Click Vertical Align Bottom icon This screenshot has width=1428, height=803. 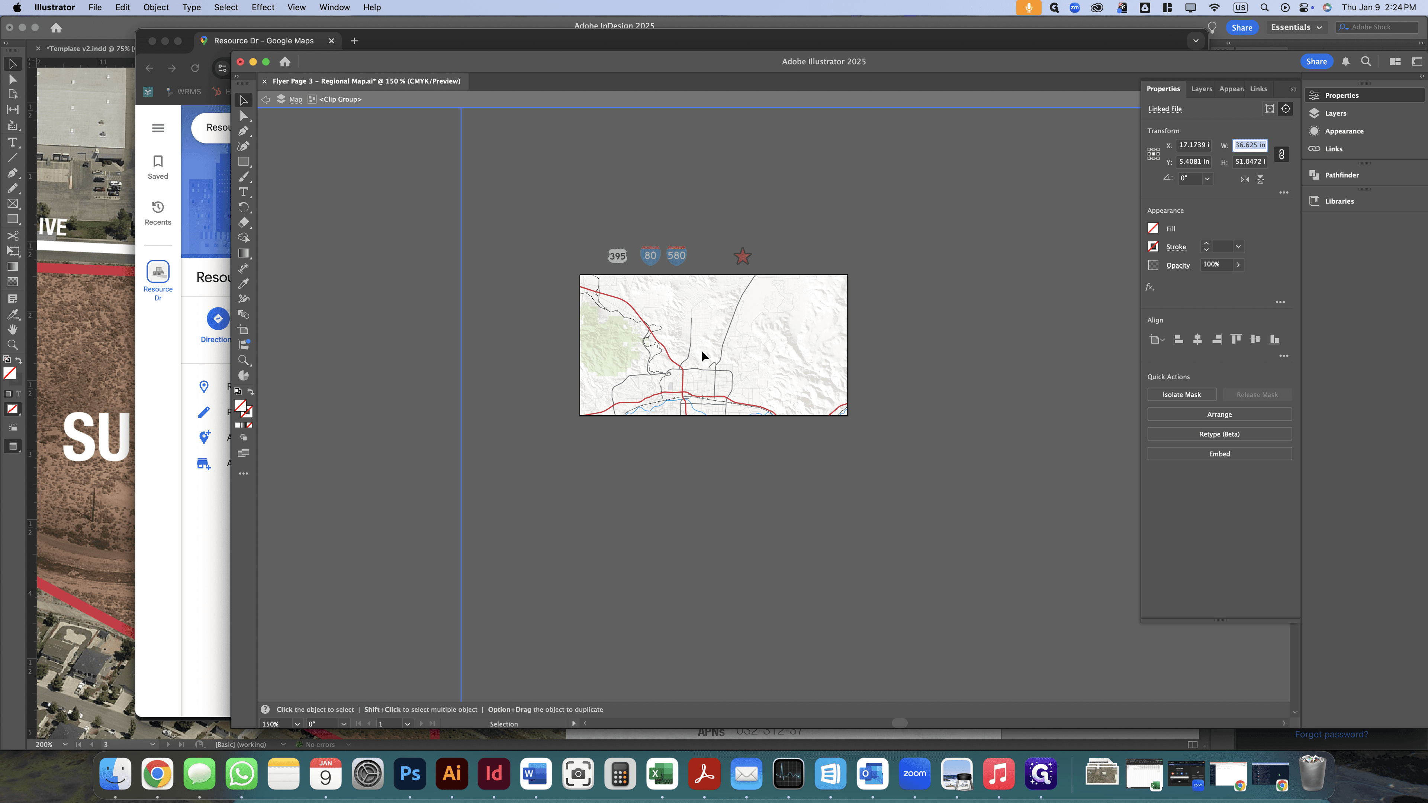tap(1274, 339)
